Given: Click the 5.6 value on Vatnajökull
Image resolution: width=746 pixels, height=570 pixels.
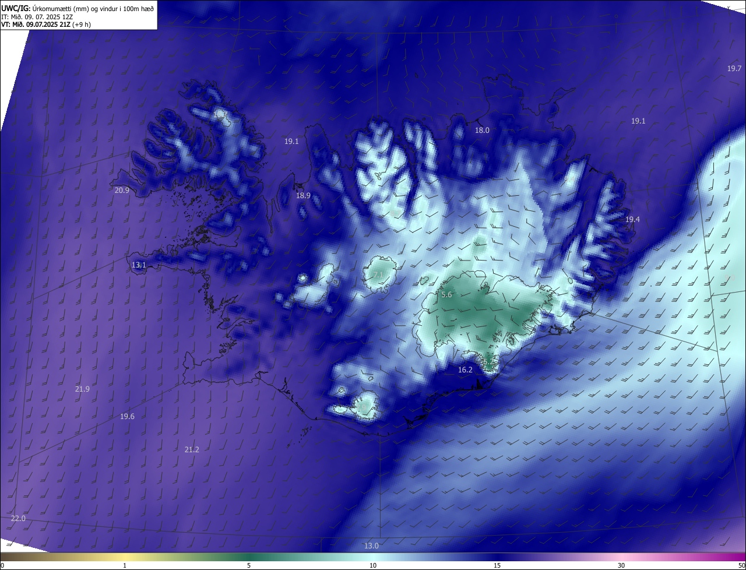Looking at the screenshot, I should tap(446, 295).
